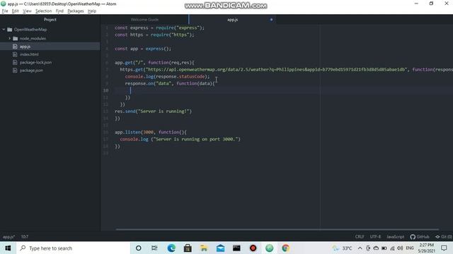Image resolution: width=453 pixels, height=254 pixels.
Task: Open Task View on the taskbar
Action: tap(154, 248)
